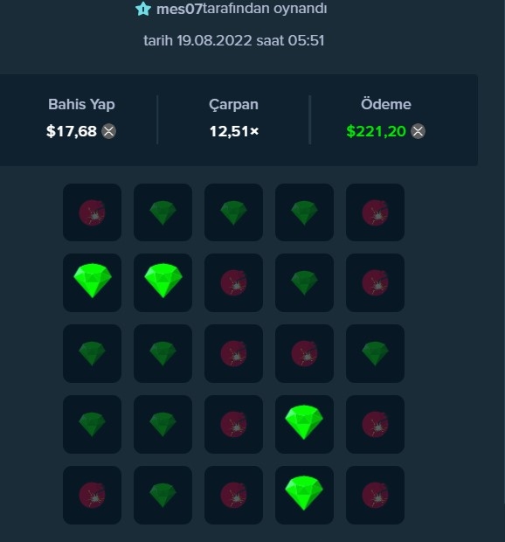This screenshot has height=542, width=505.
Task: Select the mine in row three, fourth column
Action: click(304, 353)
